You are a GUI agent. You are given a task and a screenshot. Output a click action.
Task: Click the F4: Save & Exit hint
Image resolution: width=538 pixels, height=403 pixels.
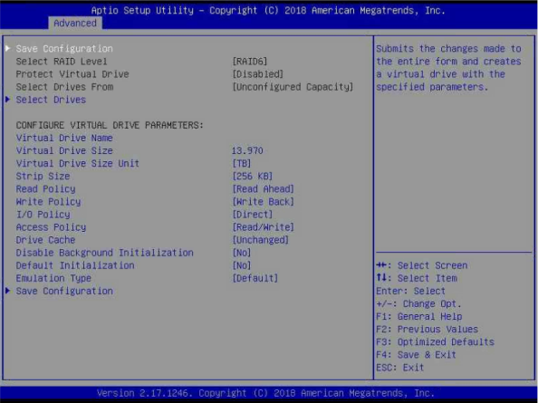coord(417,355)
